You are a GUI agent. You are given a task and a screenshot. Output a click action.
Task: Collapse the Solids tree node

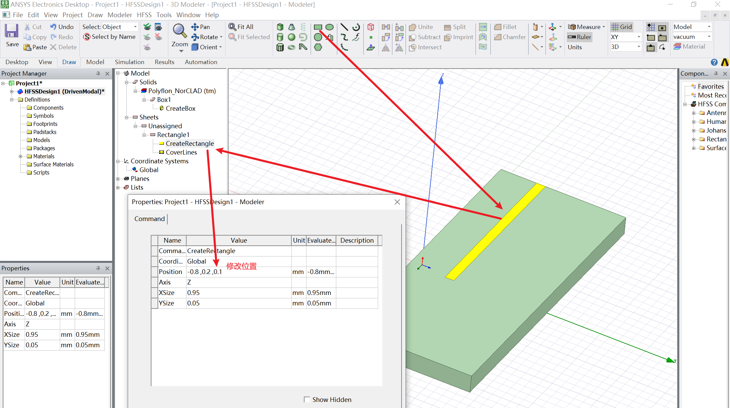pos(127,82)
